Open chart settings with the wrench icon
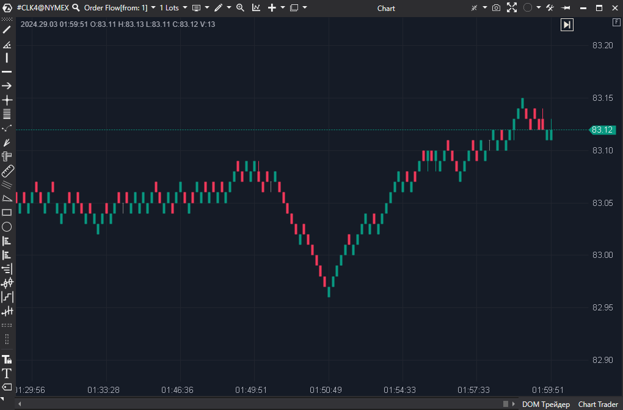The width and height of the screenshot is (623, 410). pyautogui.click(x=548, y=7)
